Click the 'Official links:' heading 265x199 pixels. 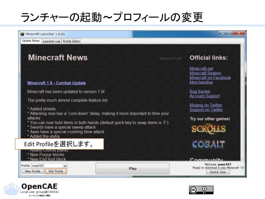click(x=209, y=58)
